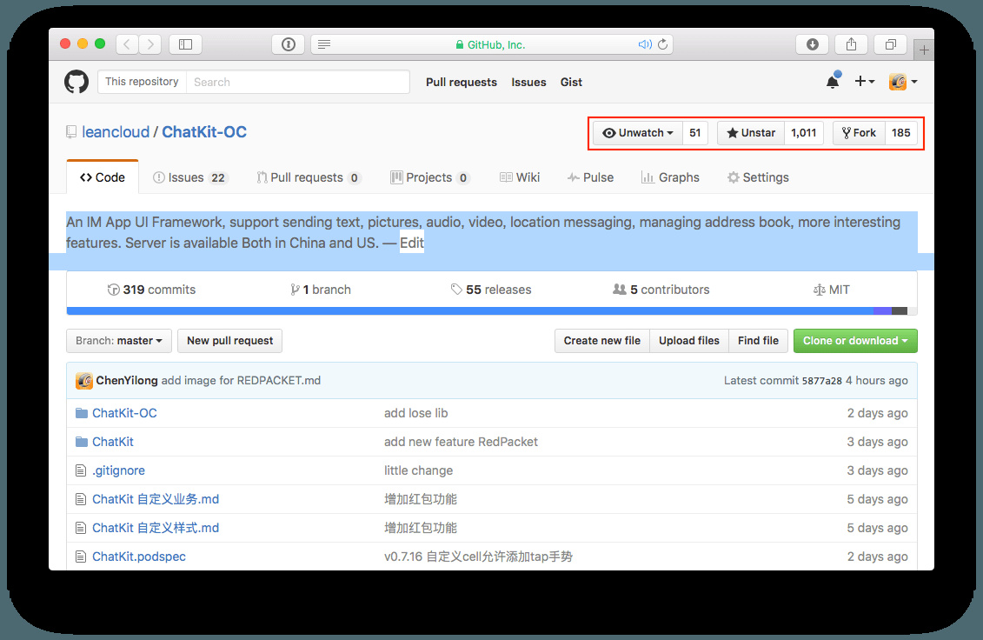Click the ChatKit folder icon
This screenshot has width=983, height=640.
pyautogui.click(x=82, y=442)
